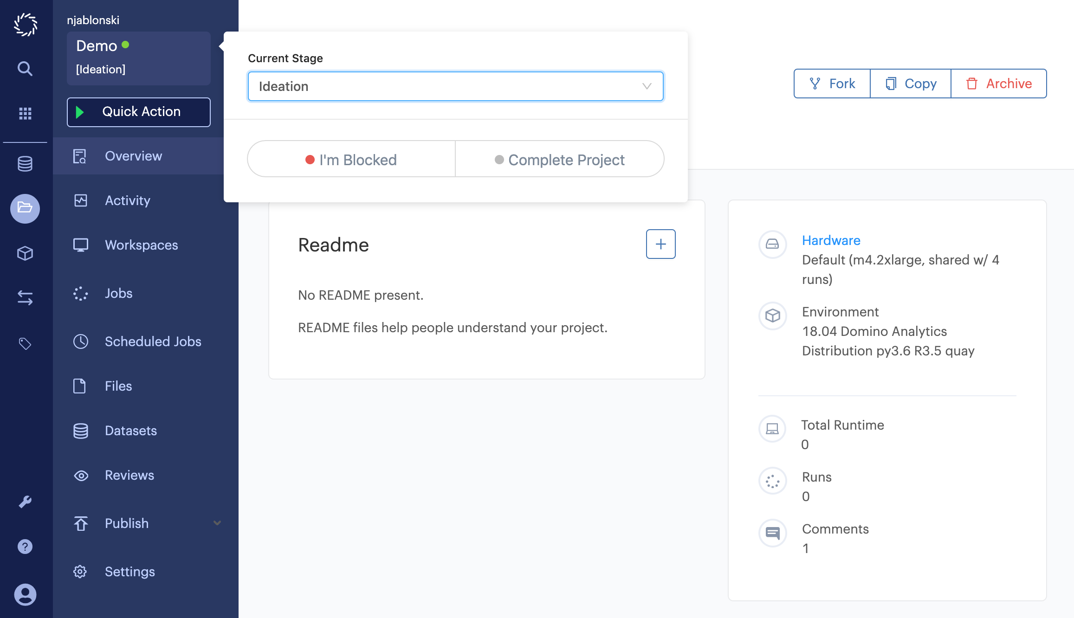Click the Activity sidebar icon
Image resolution: width=1074 pixels, height=618 pixels.
(x=81, y=200)
